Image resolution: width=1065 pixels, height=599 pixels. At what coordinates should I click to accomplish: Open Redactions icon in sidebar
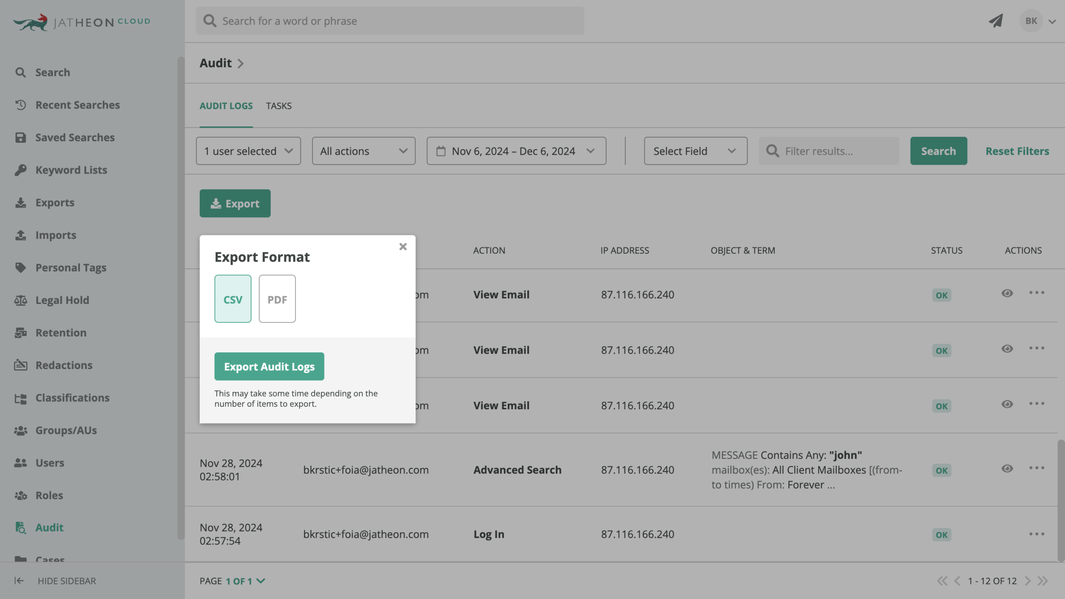click(x=20, y=365)
